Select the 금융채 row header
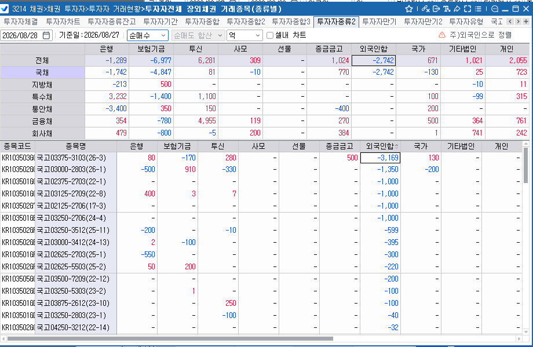The height and width of the screenshot is (347, 533). pyautogui.click(x=42, y=121)
